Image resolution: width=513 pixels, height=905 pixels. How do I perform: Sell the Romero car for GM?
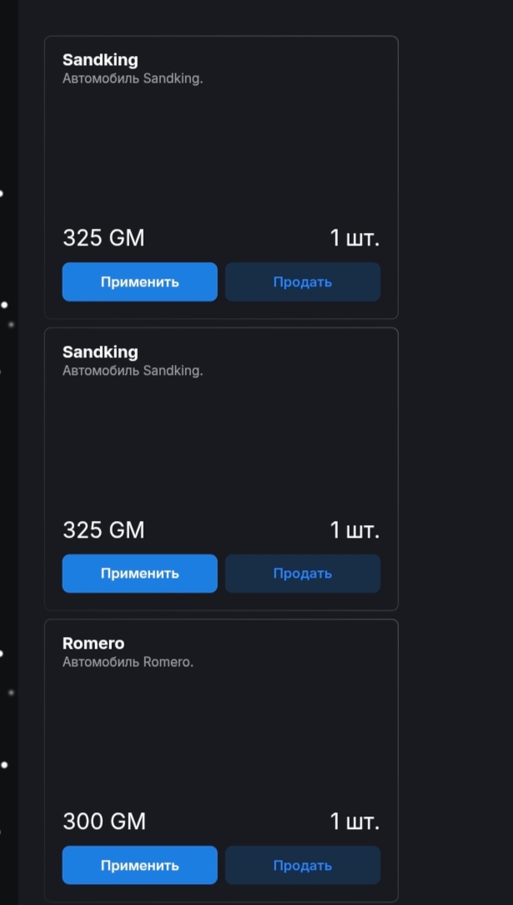click(302, 866)
